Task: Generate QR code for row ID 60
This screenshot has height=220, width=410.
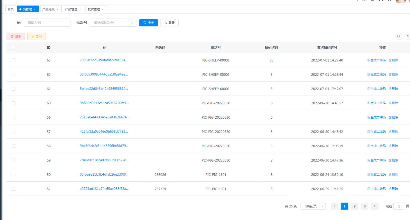Action: 376,103
